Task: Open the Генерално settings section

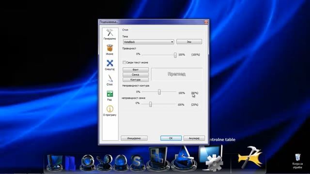Action: coord(110,34)
